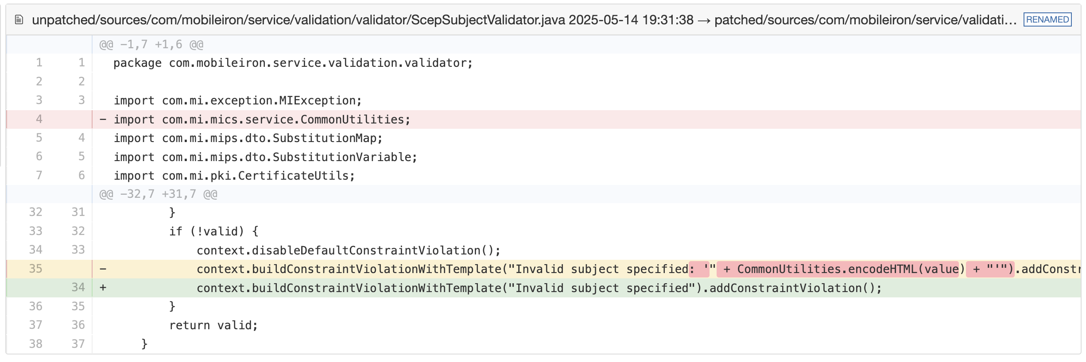Click the minus marker on the removed CommonUtilities import

coord(103,119)
